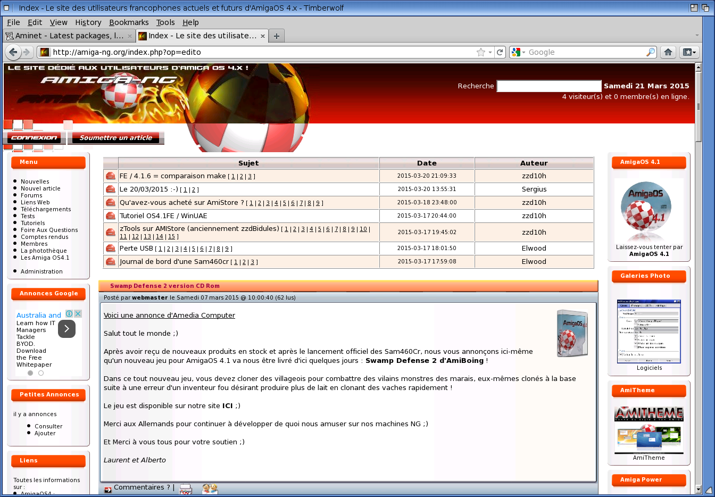Open the AmiTheme banner image

649,429
